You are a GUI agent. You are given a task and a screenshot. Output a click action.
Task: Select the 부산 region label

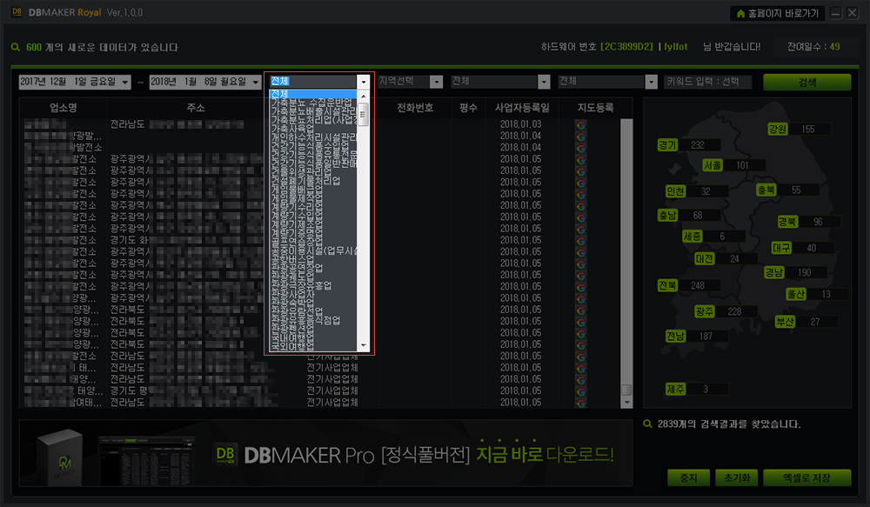click(x=785, y=322)
